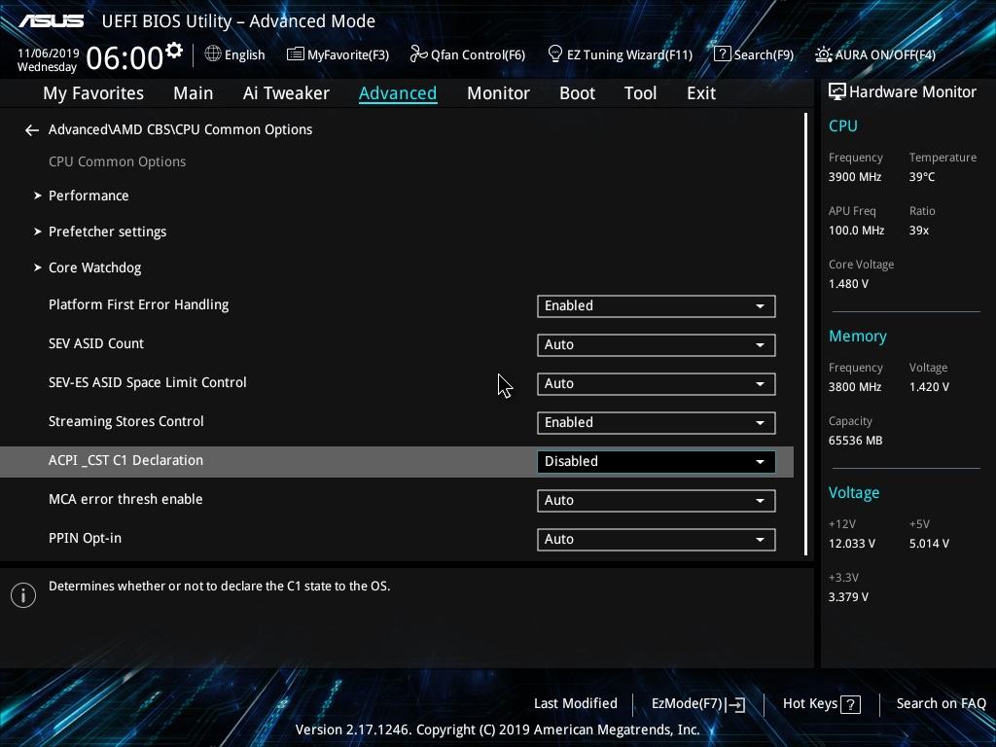Click Search on FAQ link

(942, 704)
